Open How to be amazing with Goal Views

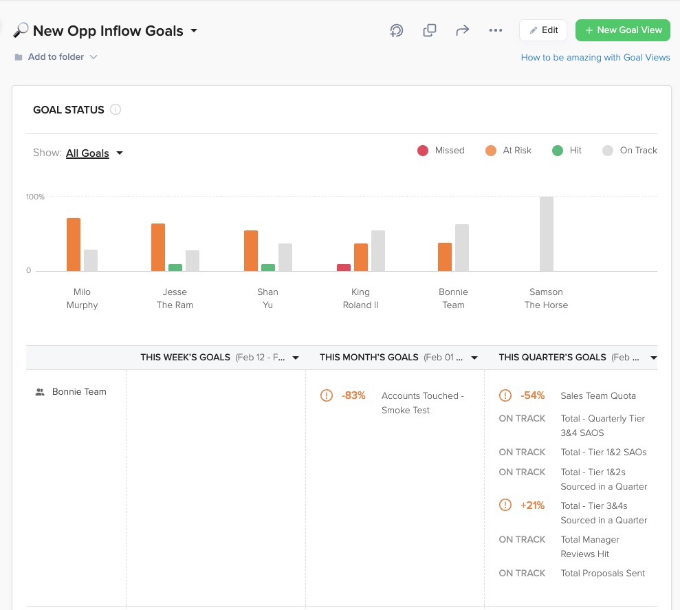[x=595, y=57]
